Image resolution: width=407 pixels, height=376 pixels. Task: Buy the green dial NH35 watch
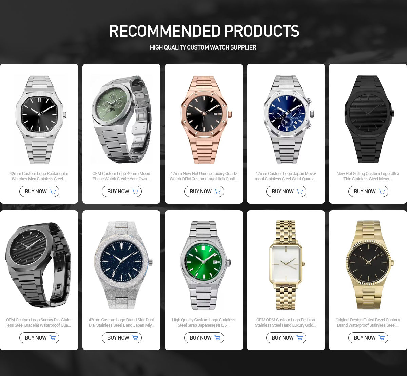tap(204, 338)
